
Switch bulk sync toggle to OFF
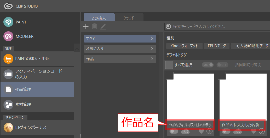(x=222, y=65)
